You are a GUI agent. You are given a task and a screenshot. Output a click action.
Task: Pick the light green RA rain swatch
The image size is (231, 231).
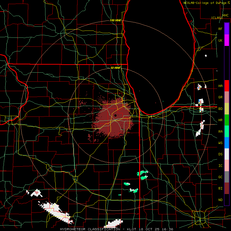(227, 131)
